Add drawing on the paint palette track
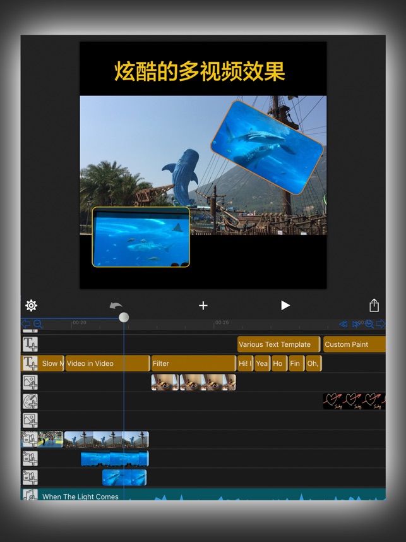Viewport: 406px width, 542px height. pyautogui.click(x=30, y=402)
